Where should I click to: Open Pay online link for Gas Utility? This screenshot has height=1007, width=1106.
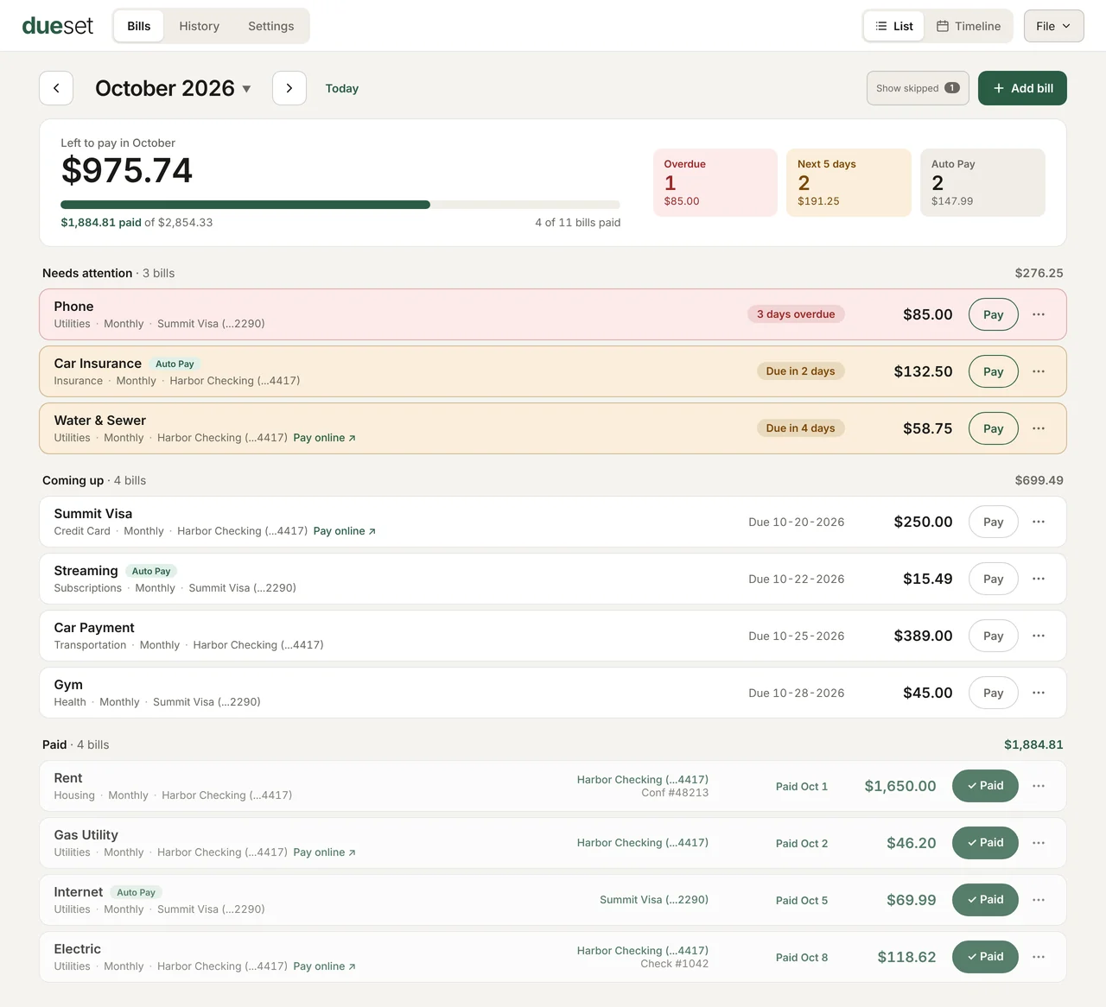(324, 852)
